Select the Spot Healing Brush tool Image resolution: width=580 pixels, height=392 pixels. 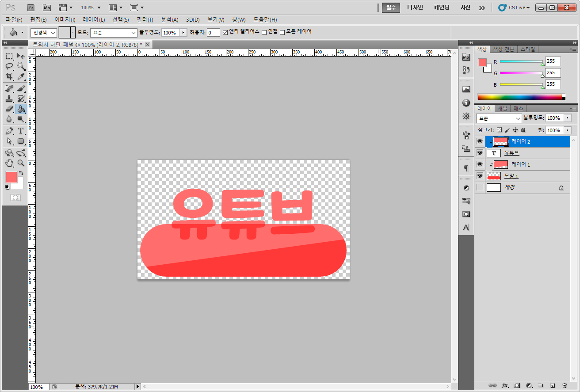click(x=9, y=88)
